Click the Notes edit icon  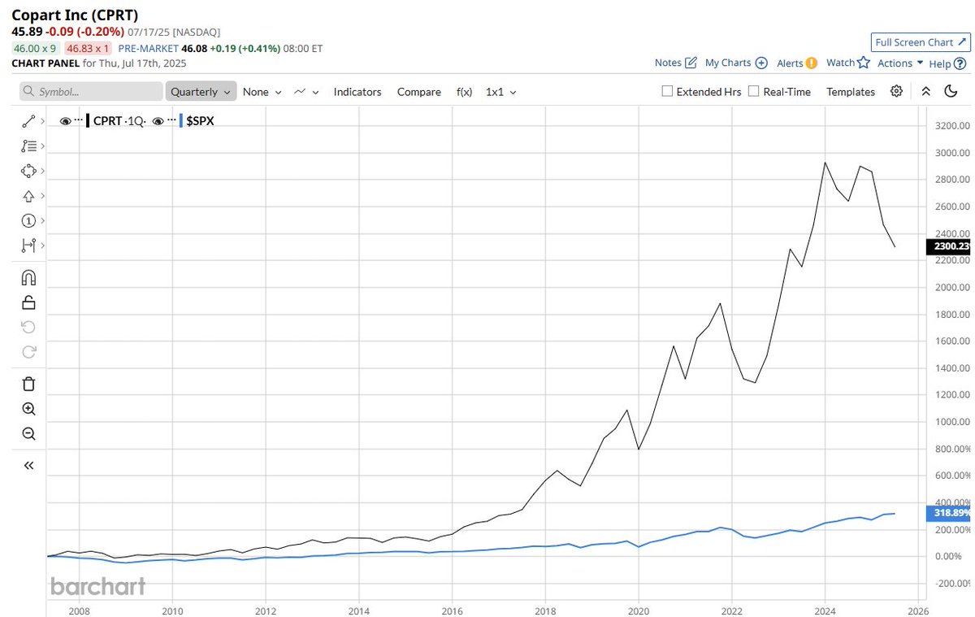[x=691, y=63]
